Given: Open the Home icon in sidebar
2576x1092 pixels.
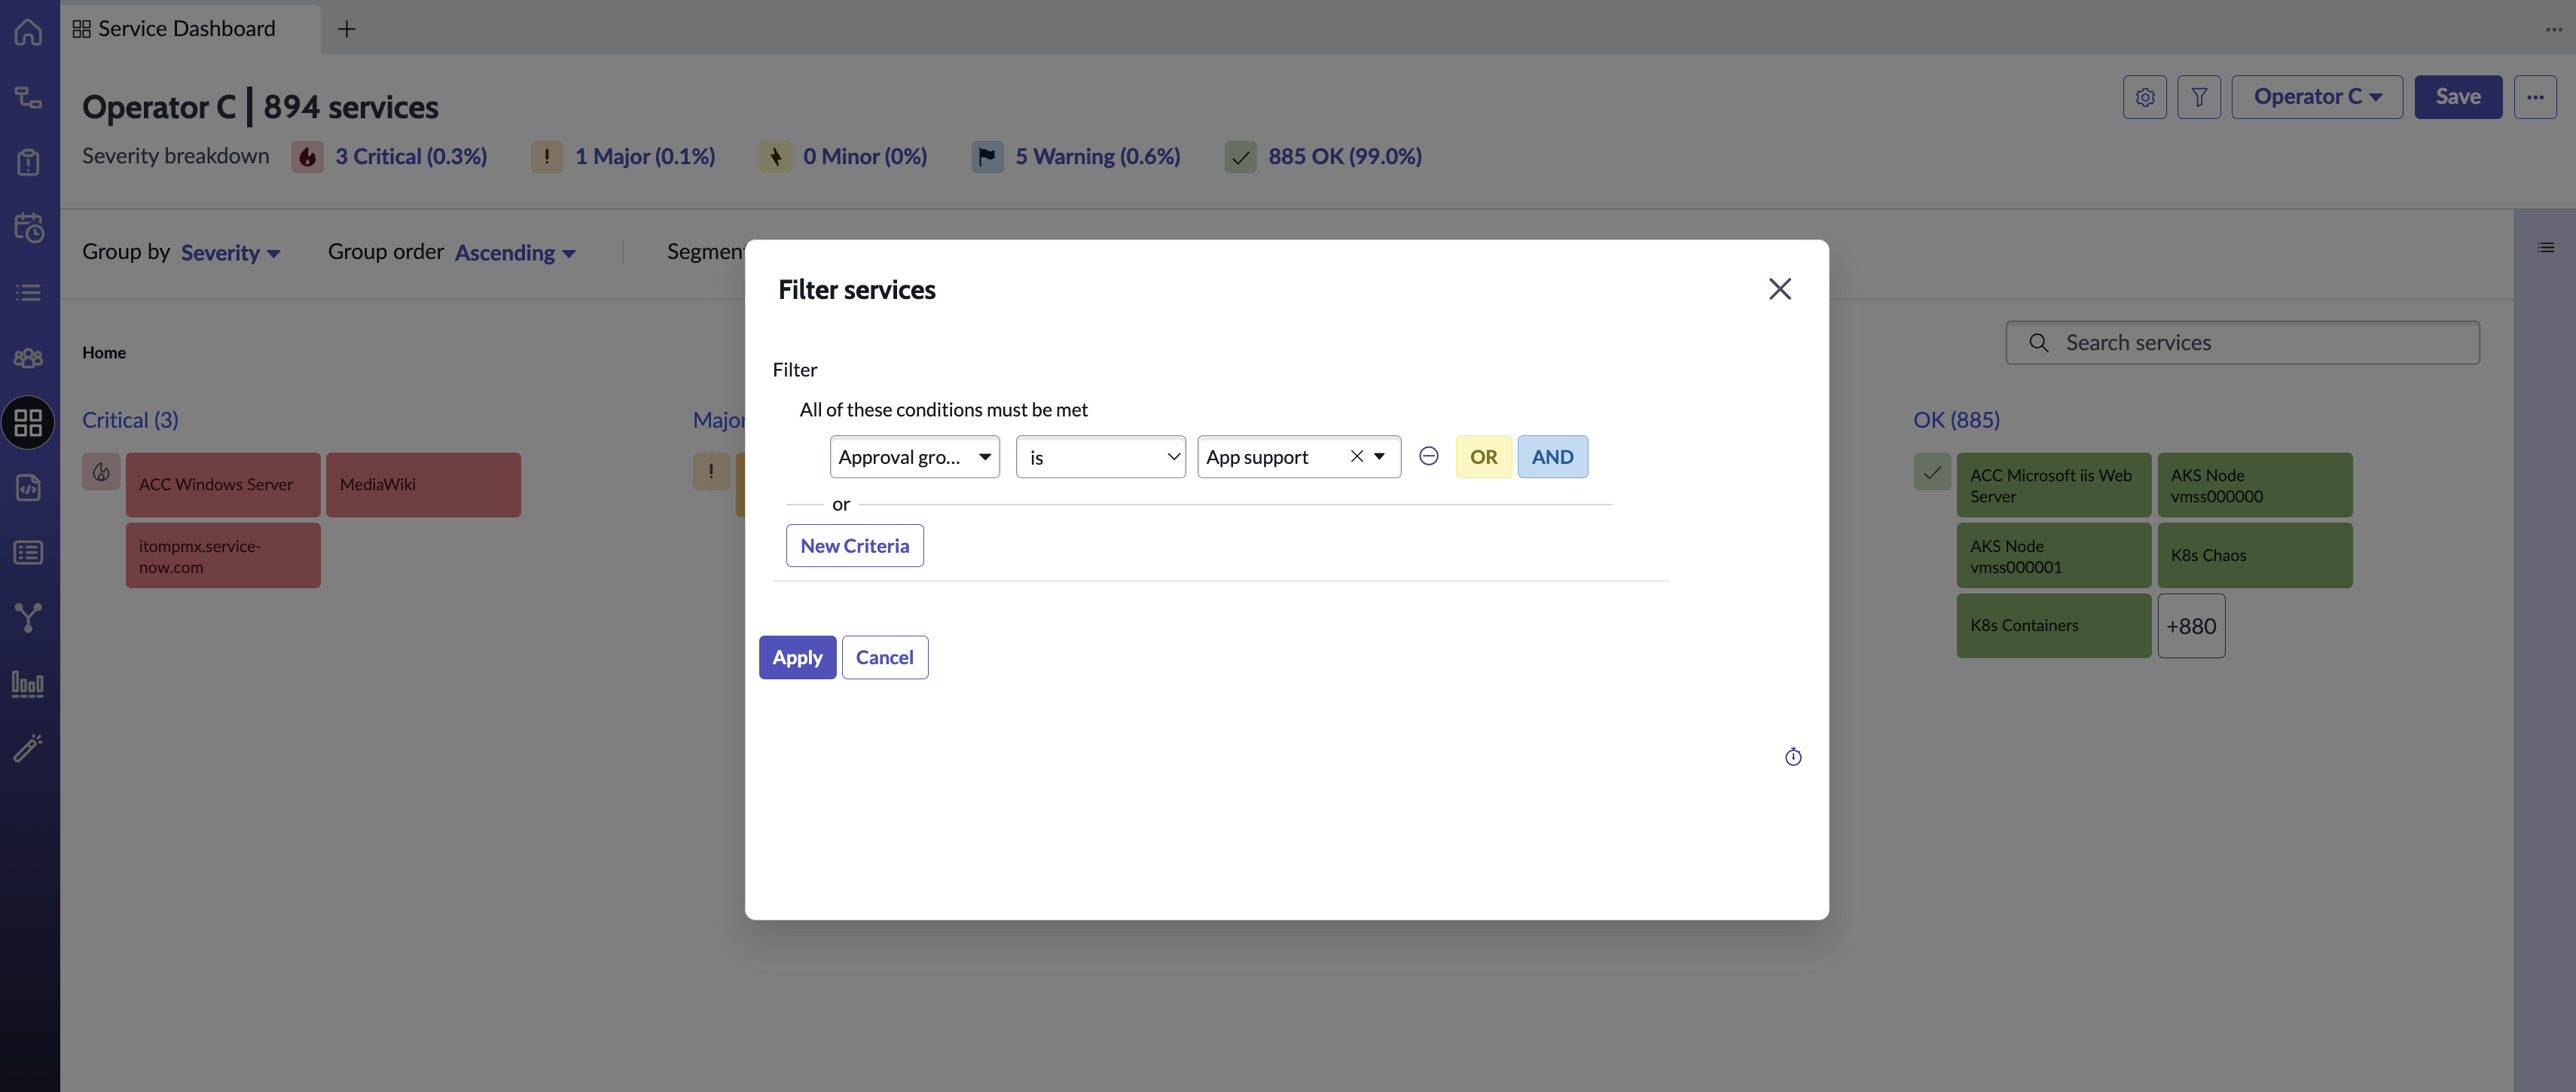Looking at the screenshot, I should tap(28, 32).
